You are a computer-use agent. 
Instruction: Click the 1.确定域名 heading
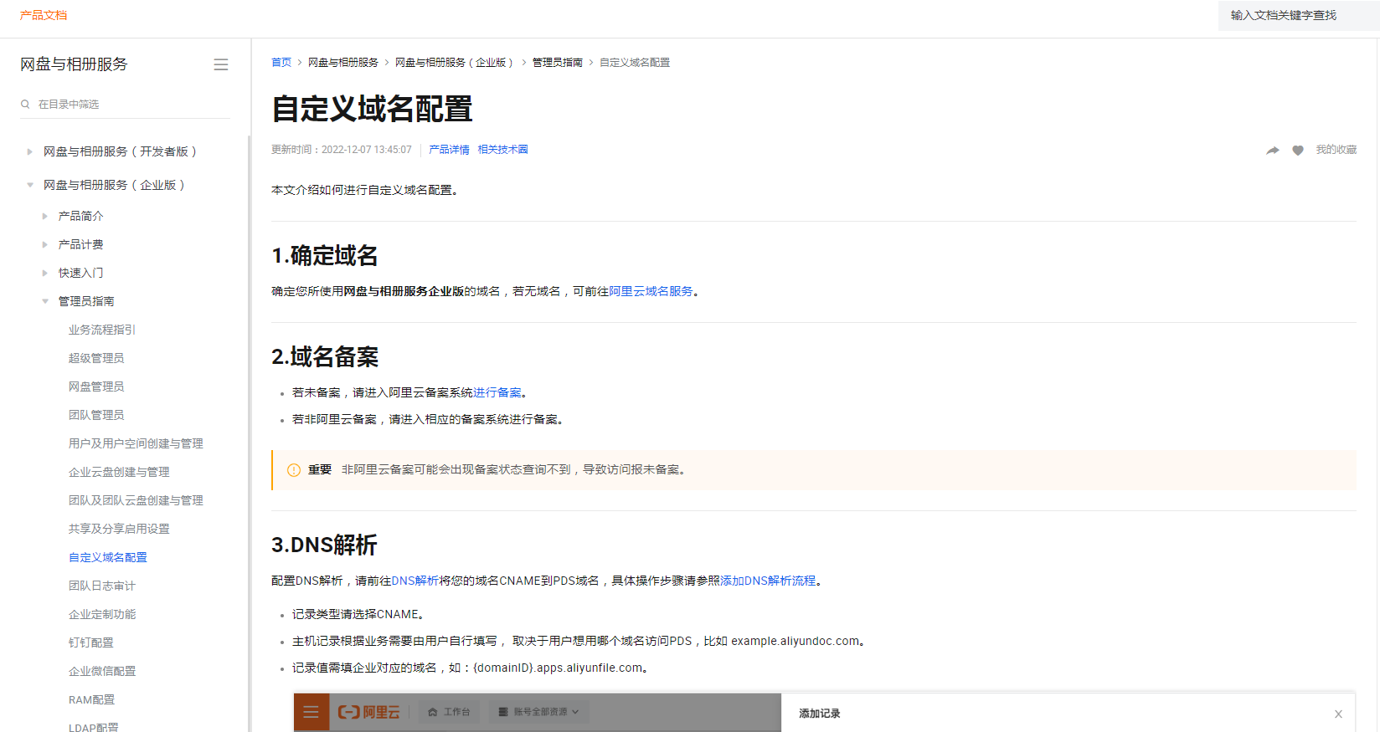click(325, 256)
